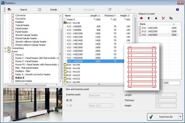Move object down with down arrow icon

coord(156,18)
